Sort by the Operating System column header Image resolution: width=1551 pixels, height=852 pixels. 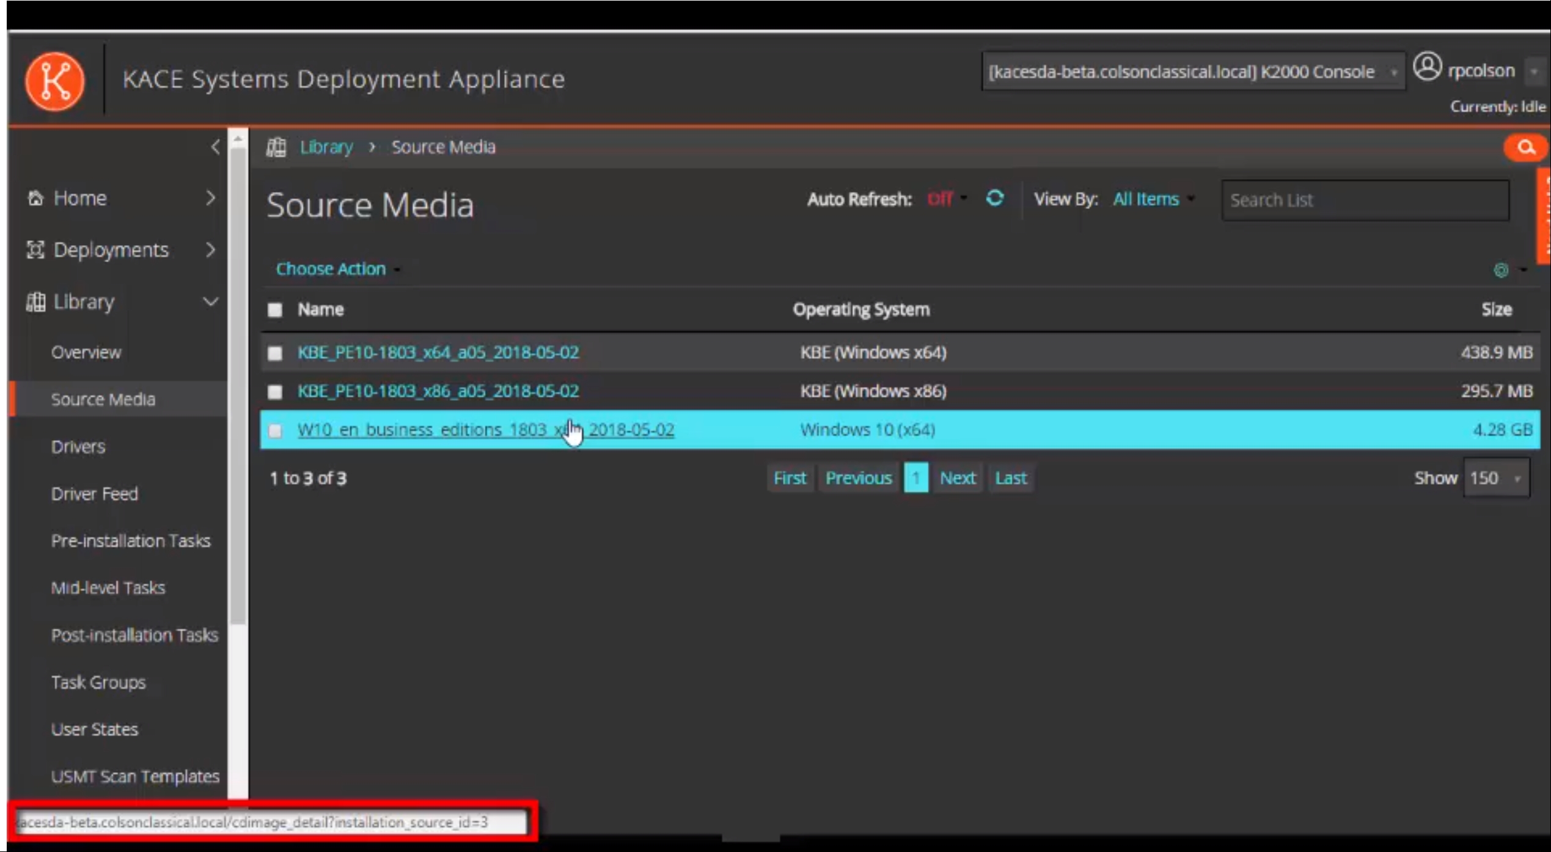click(x=862, y=310)
